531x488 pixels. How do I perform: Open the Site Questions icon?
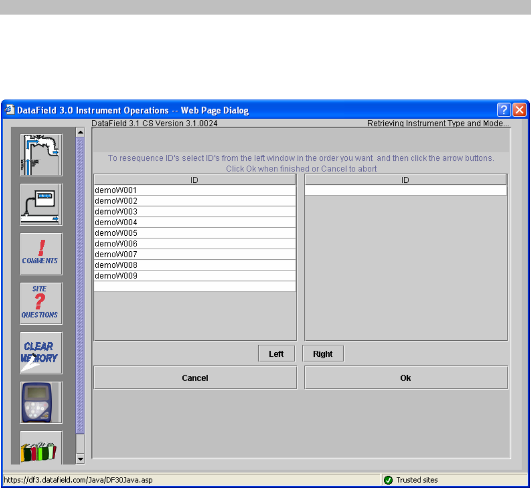point(41,304)
